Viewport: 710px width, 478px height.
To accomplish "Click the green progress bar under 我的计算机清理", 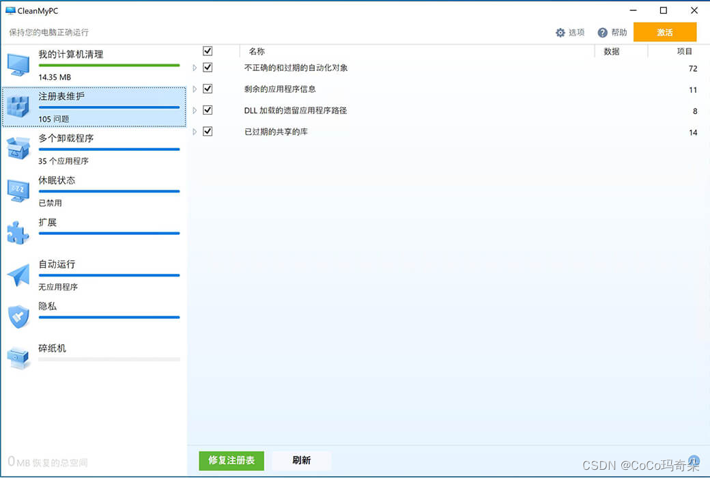I will pos(109,66).
